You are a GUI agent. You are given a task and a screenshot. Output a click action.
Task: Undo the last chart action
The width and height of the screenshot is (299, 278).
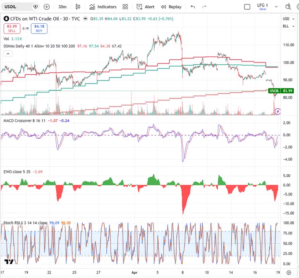point(193,7)
